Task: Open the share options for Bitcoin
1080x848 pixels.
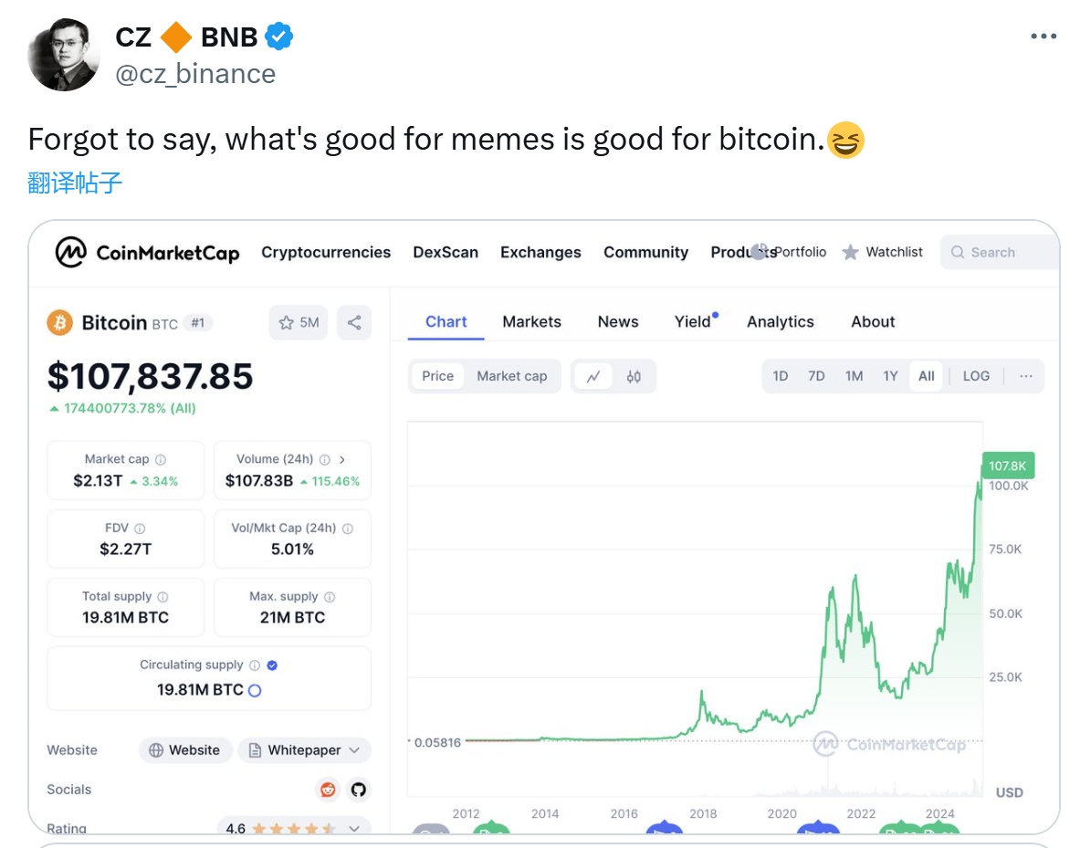Action: coord(354,322)
